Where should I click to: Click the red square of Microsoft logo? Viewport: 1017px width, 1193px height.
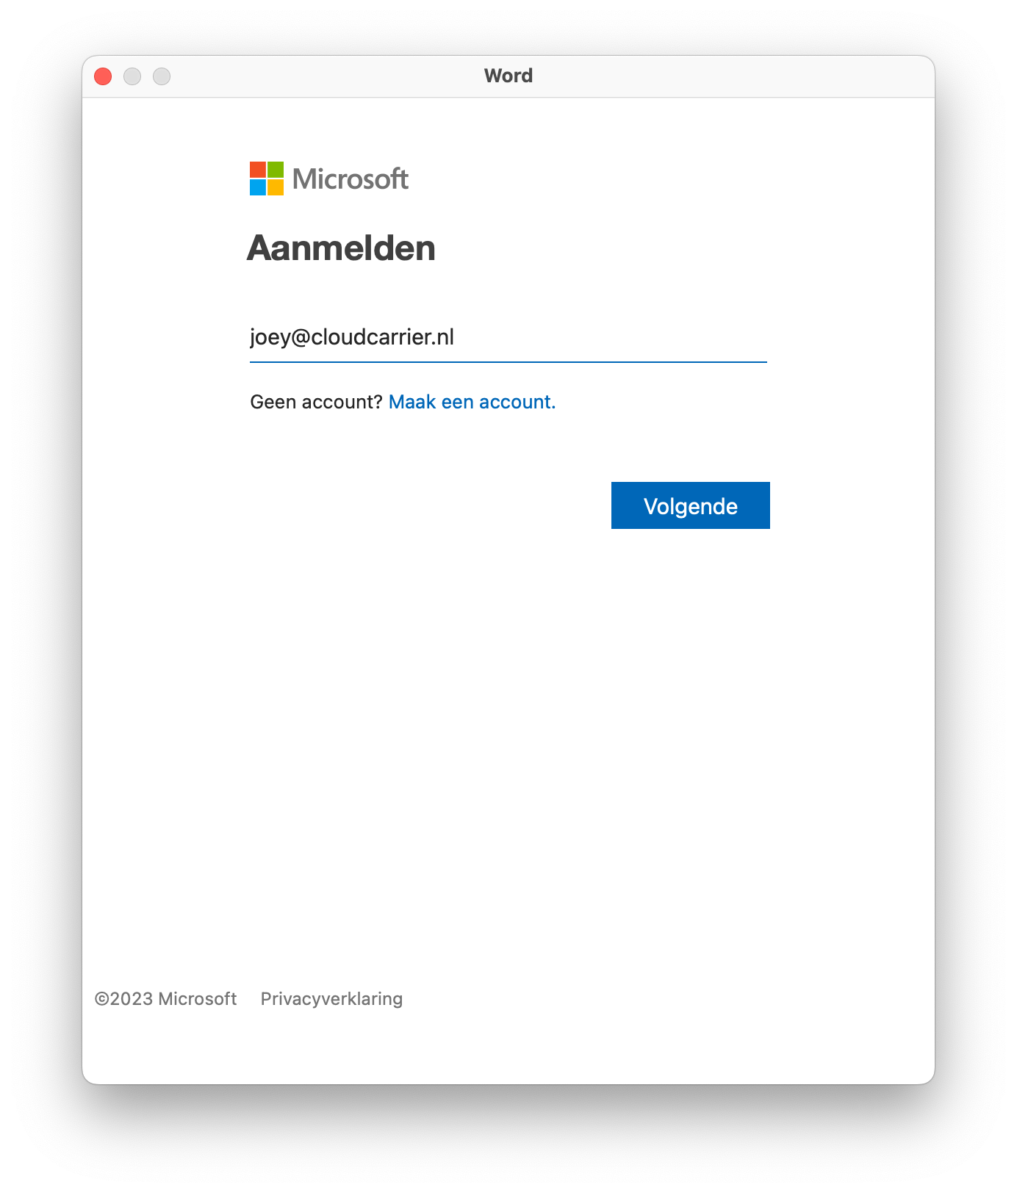[x=258, y=170]
